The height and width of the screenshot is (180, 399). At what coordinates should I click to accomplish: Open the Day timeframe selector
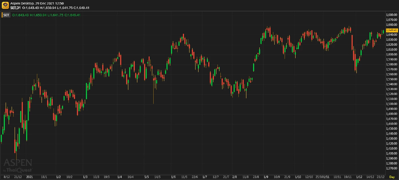(x=392, y=177)
